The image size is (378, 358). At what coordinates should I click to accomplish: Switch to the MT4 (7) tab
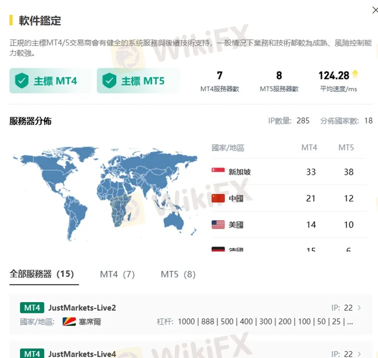pos(118,274)
